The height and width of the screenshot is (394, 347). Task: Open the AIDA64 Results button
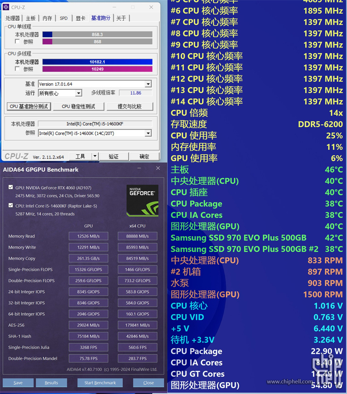[x=51, y=383]
